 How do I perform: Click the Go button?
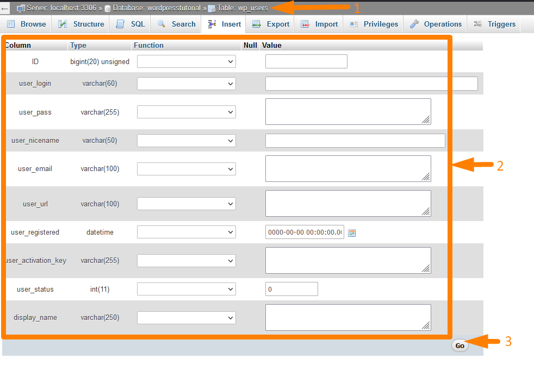pos(460,345)
